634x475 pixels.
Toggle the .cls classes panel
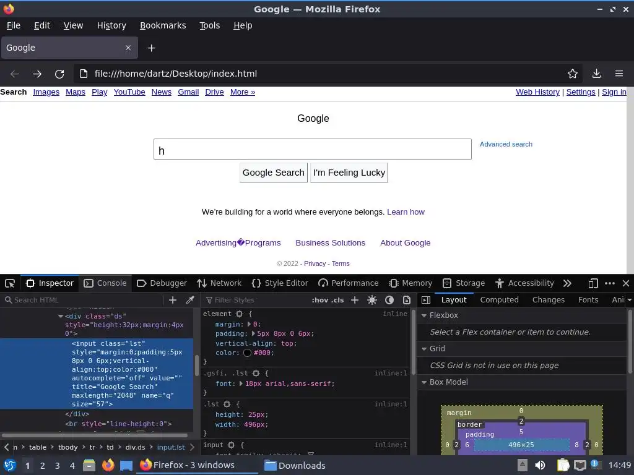tap(337, 300)
